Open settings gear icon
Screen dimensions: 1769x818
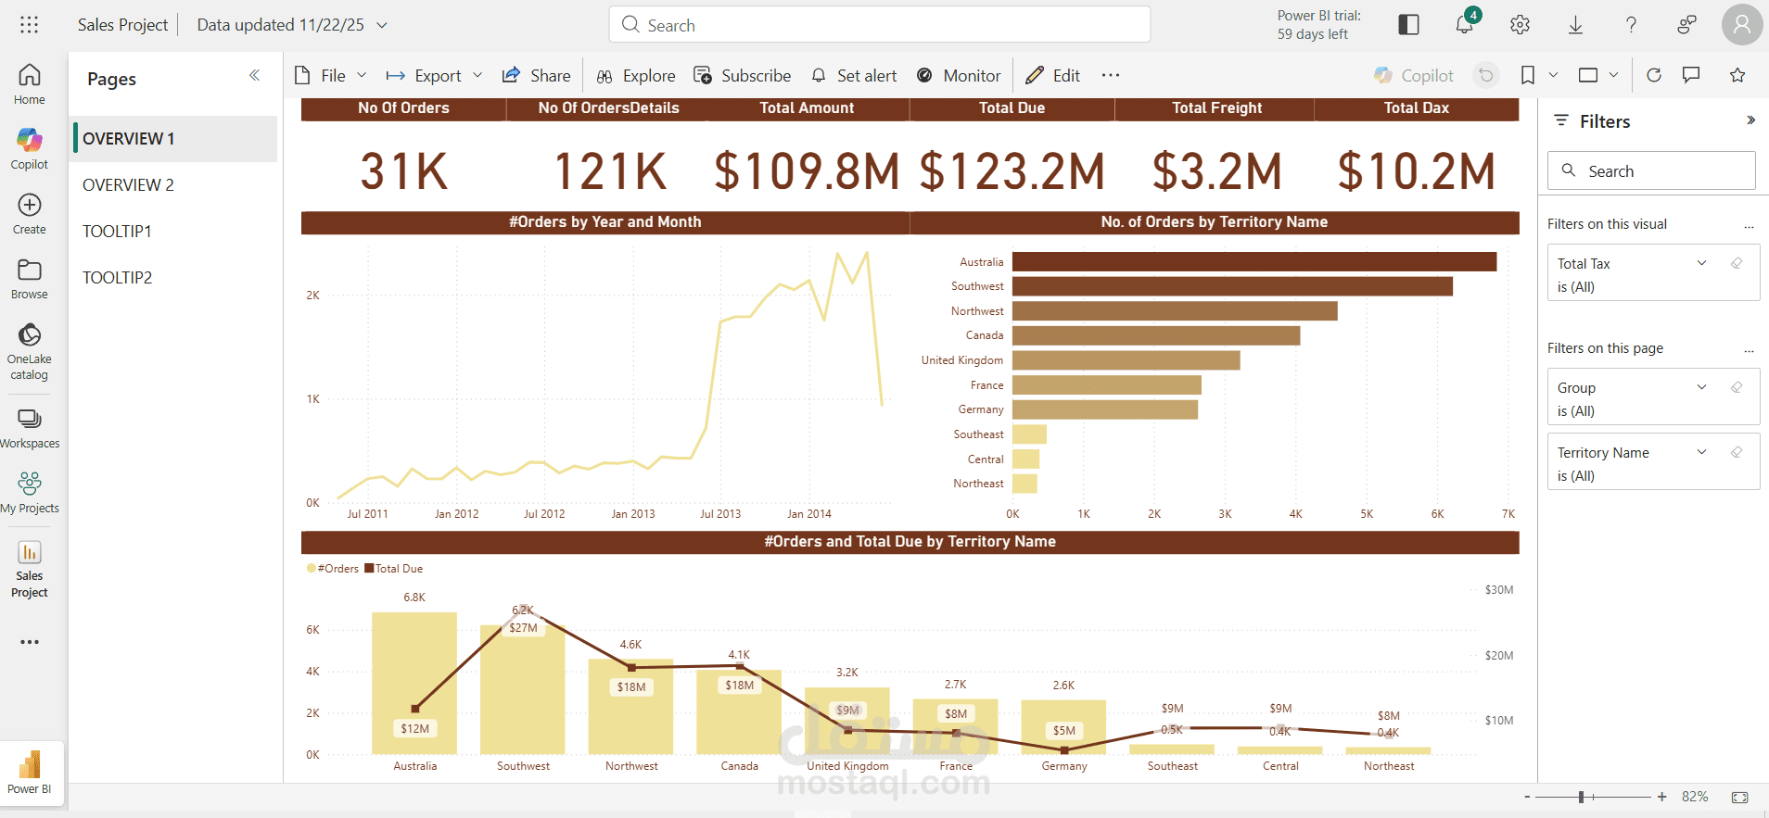1520,25
